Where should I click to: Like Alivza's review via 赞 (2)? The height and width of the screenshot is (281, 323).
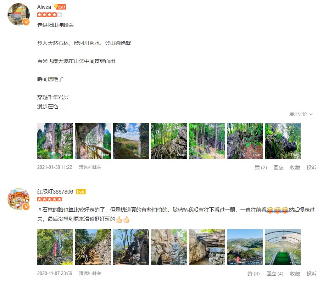pyautogui.click(x=261, y=167)
